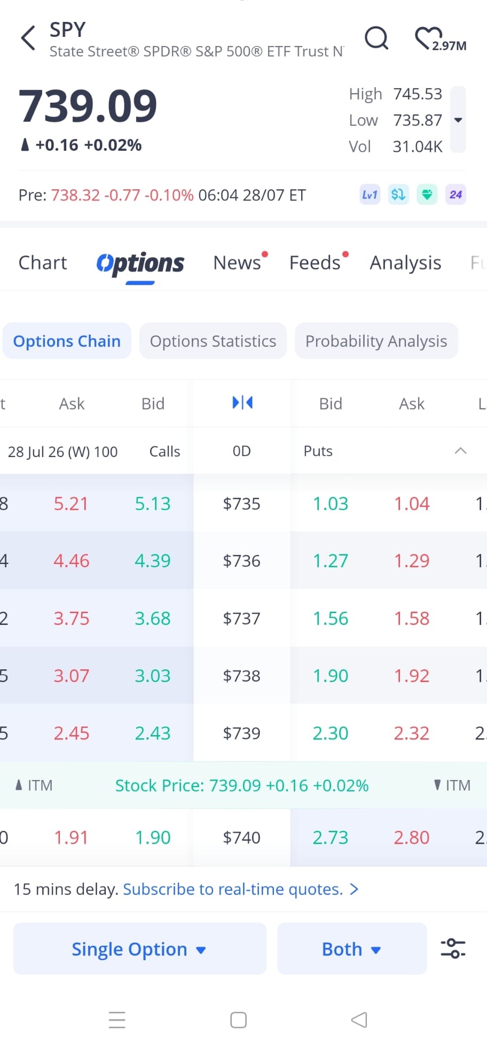Switch to the News tab
This screenshot has height=1050, width=487.
pyautogui.click(x=238, y=262)
